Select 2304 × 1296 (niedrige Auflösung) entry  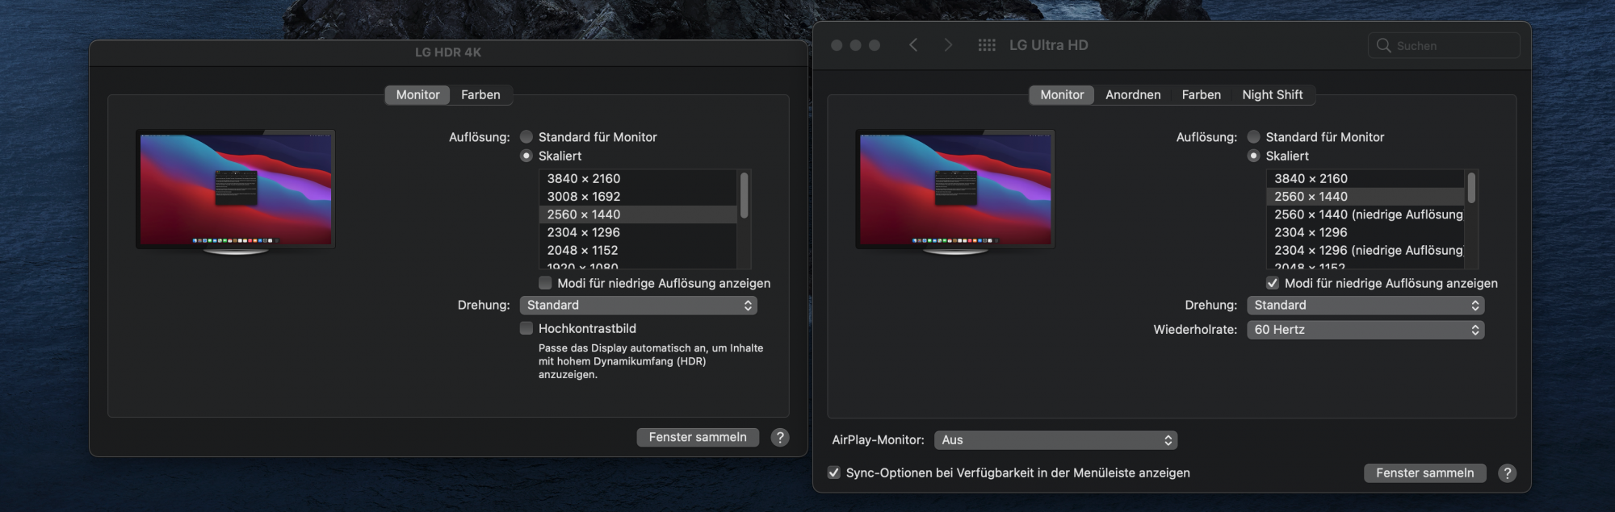click(x=1365, y=250)
